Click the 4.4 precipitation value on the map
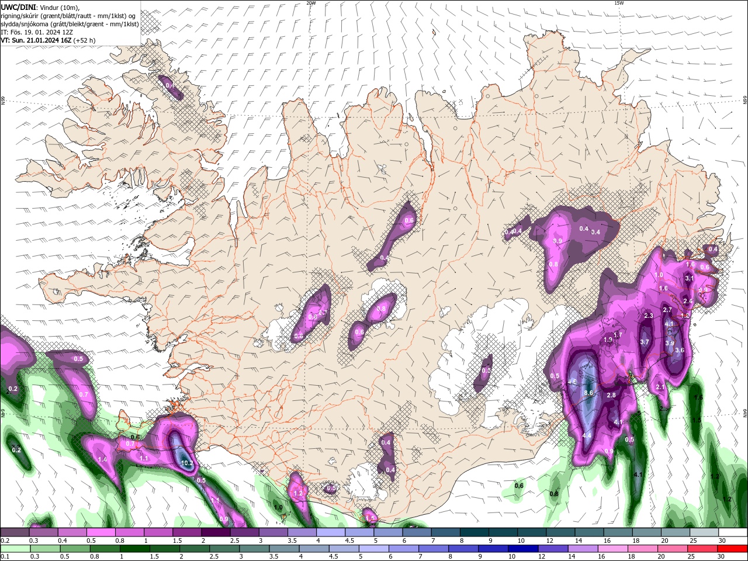 (x=587, y=436)
